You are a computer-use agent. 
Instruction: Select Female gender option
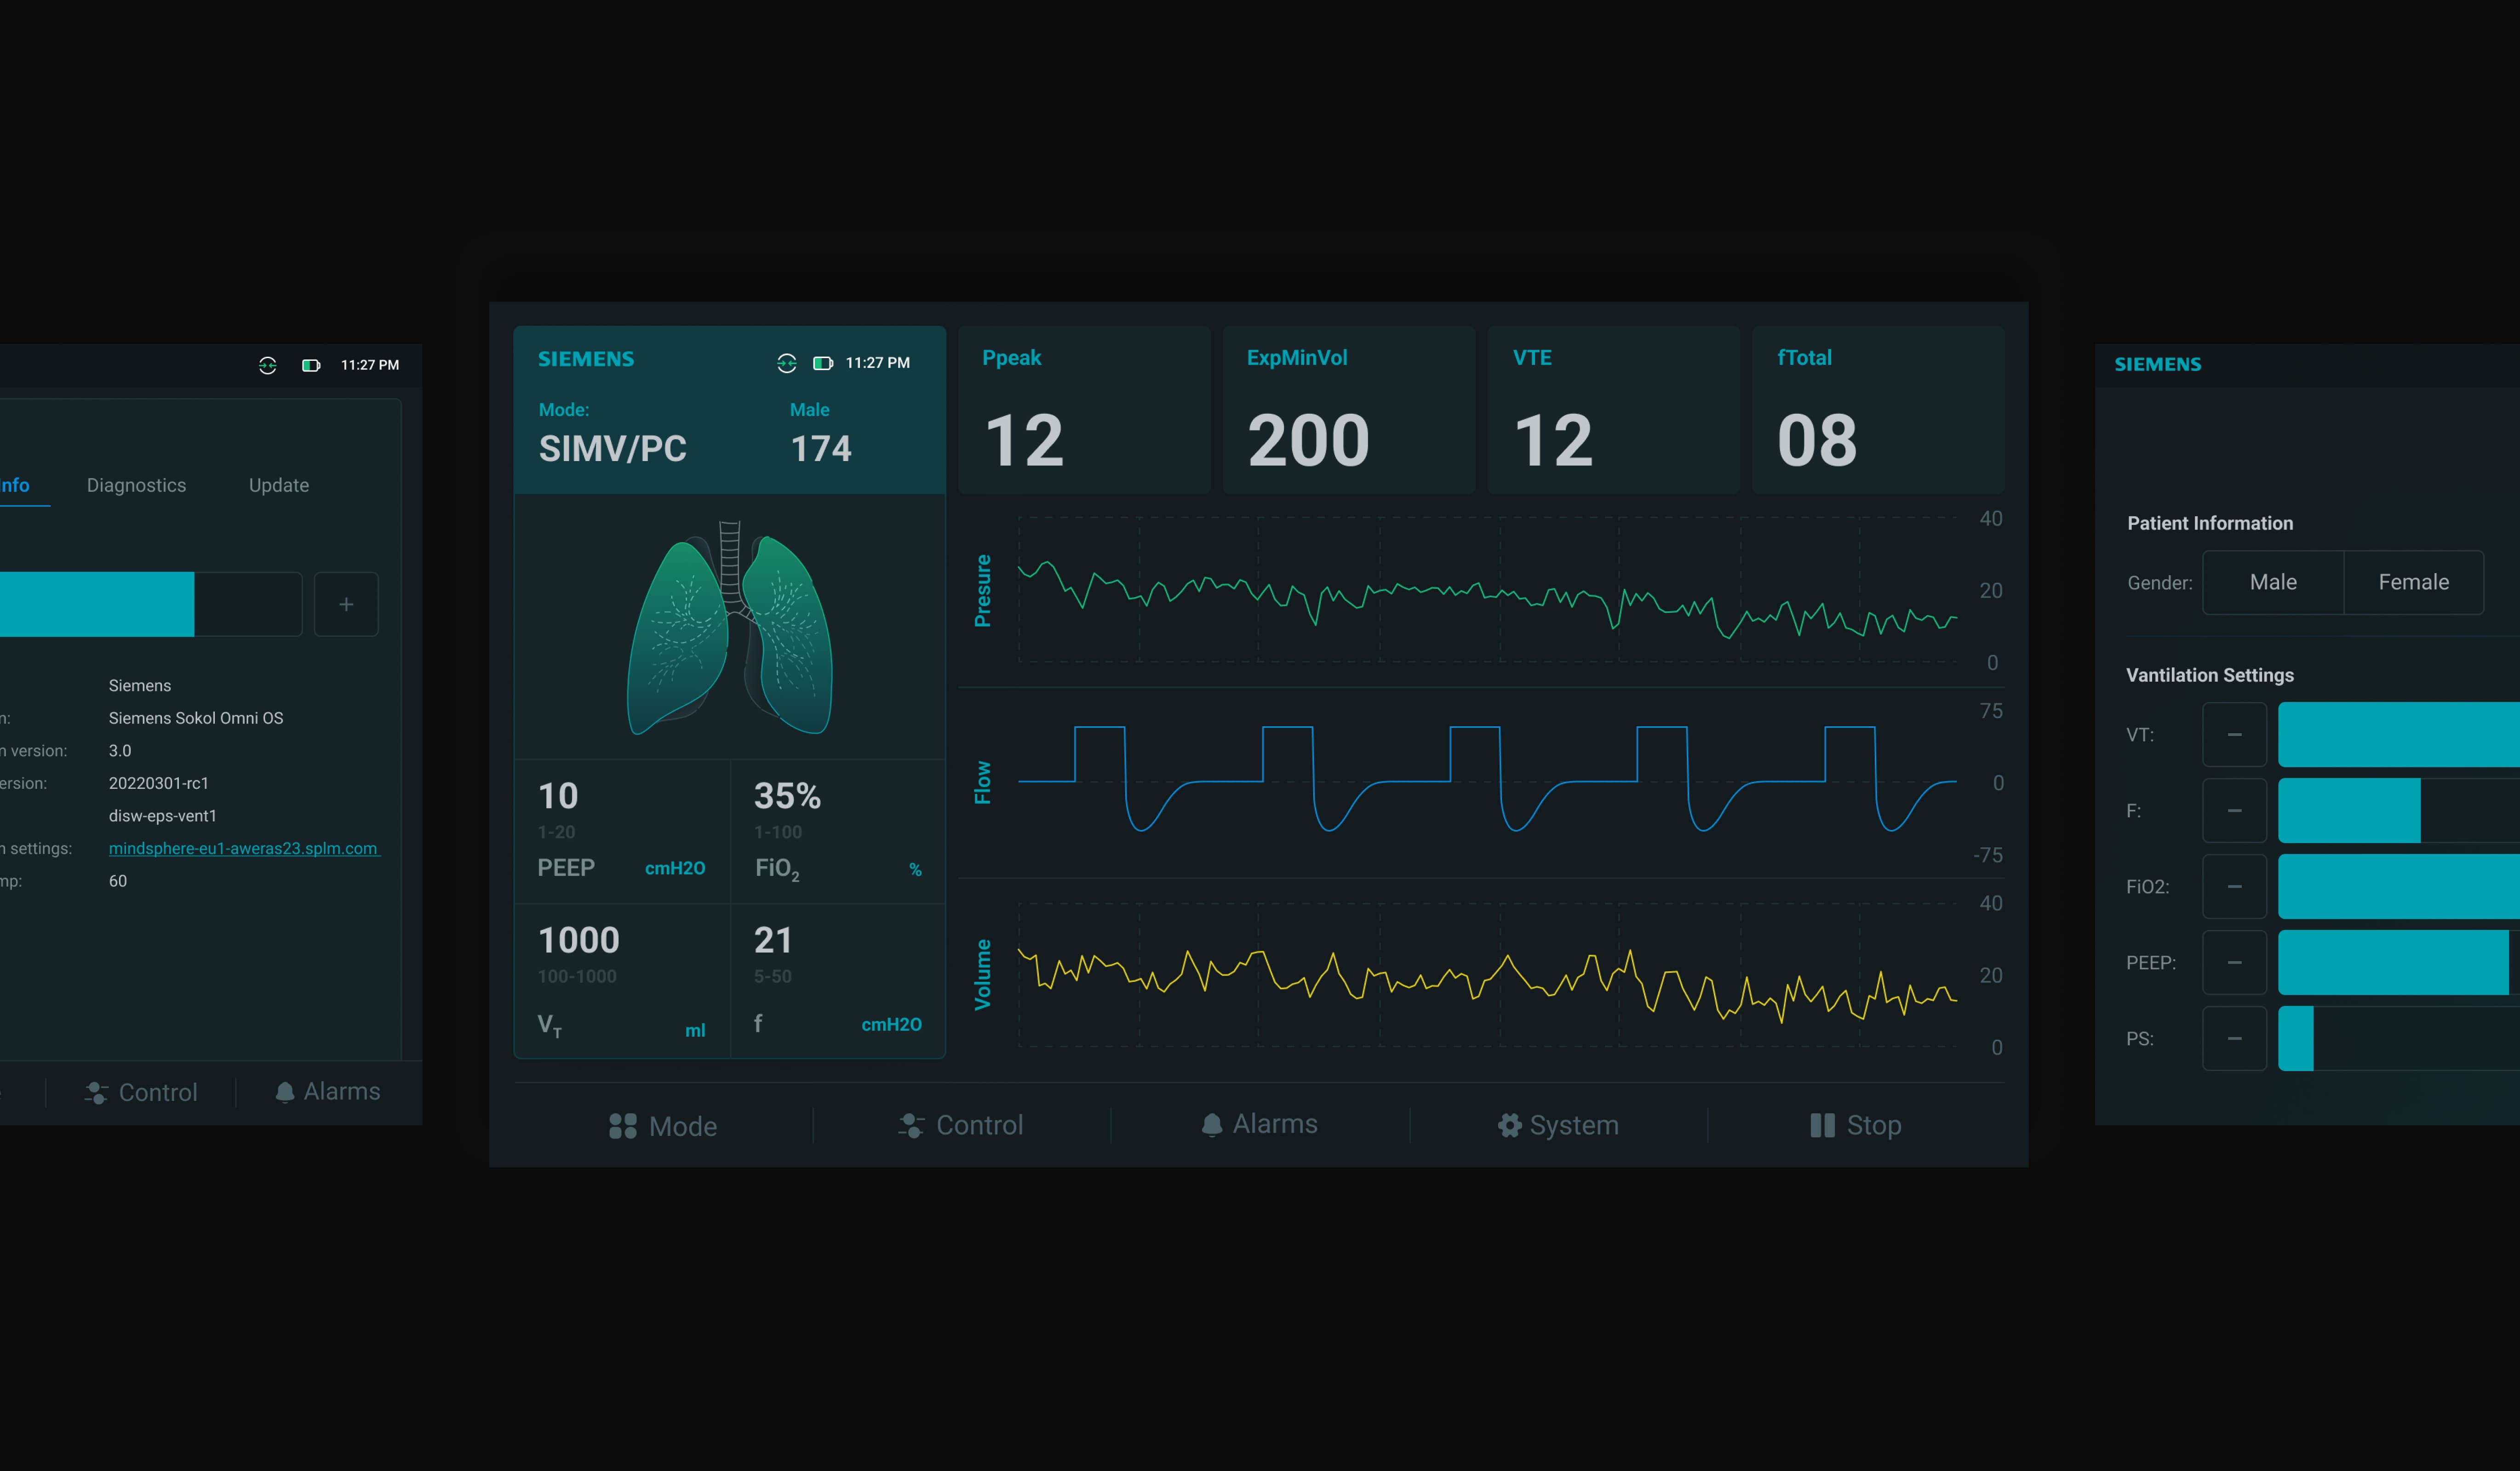point(2413,582)
